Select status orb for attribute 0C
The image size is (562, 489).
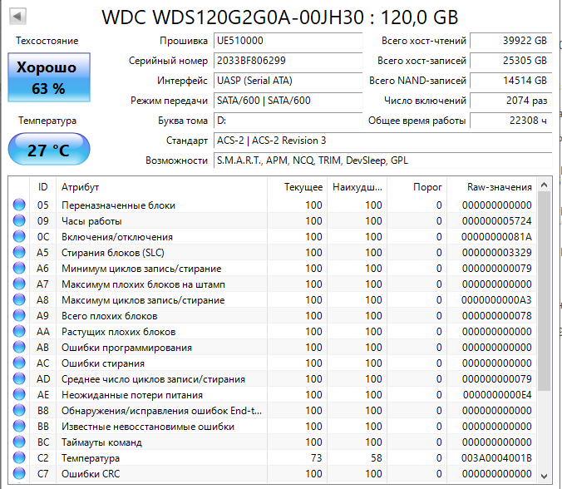(19, 236)
